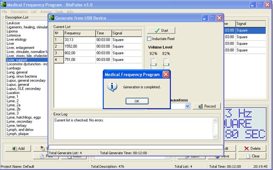
Task: Click OK in the completion dialog
Action: (x=136, y=101)
